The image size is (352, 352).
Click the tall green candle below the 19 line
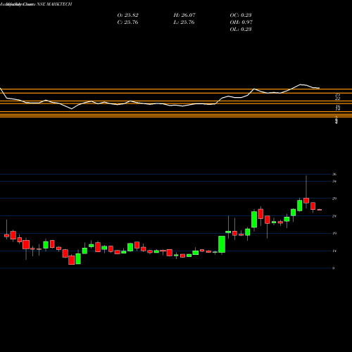point(222,244)
